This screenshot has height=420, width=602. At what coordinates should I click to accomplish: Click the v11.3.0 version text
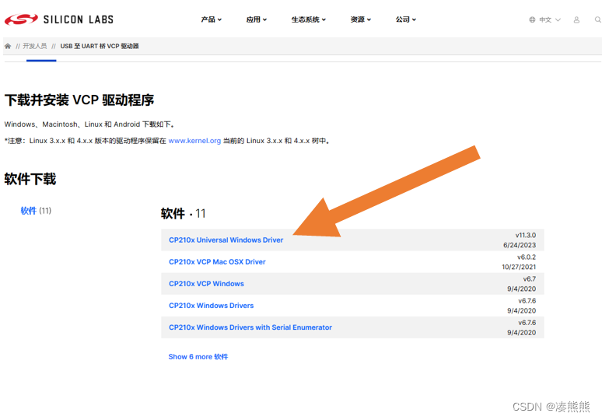tap(526, 235)
